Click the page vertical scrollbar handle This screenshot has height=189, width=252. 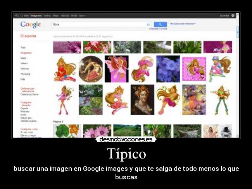(x=238, y=32)
